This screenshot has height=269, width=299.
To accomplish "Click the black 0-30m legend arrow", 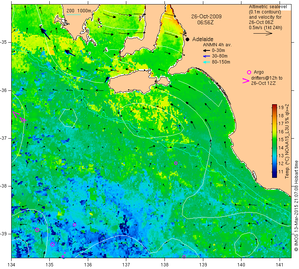I will point(207,50).
